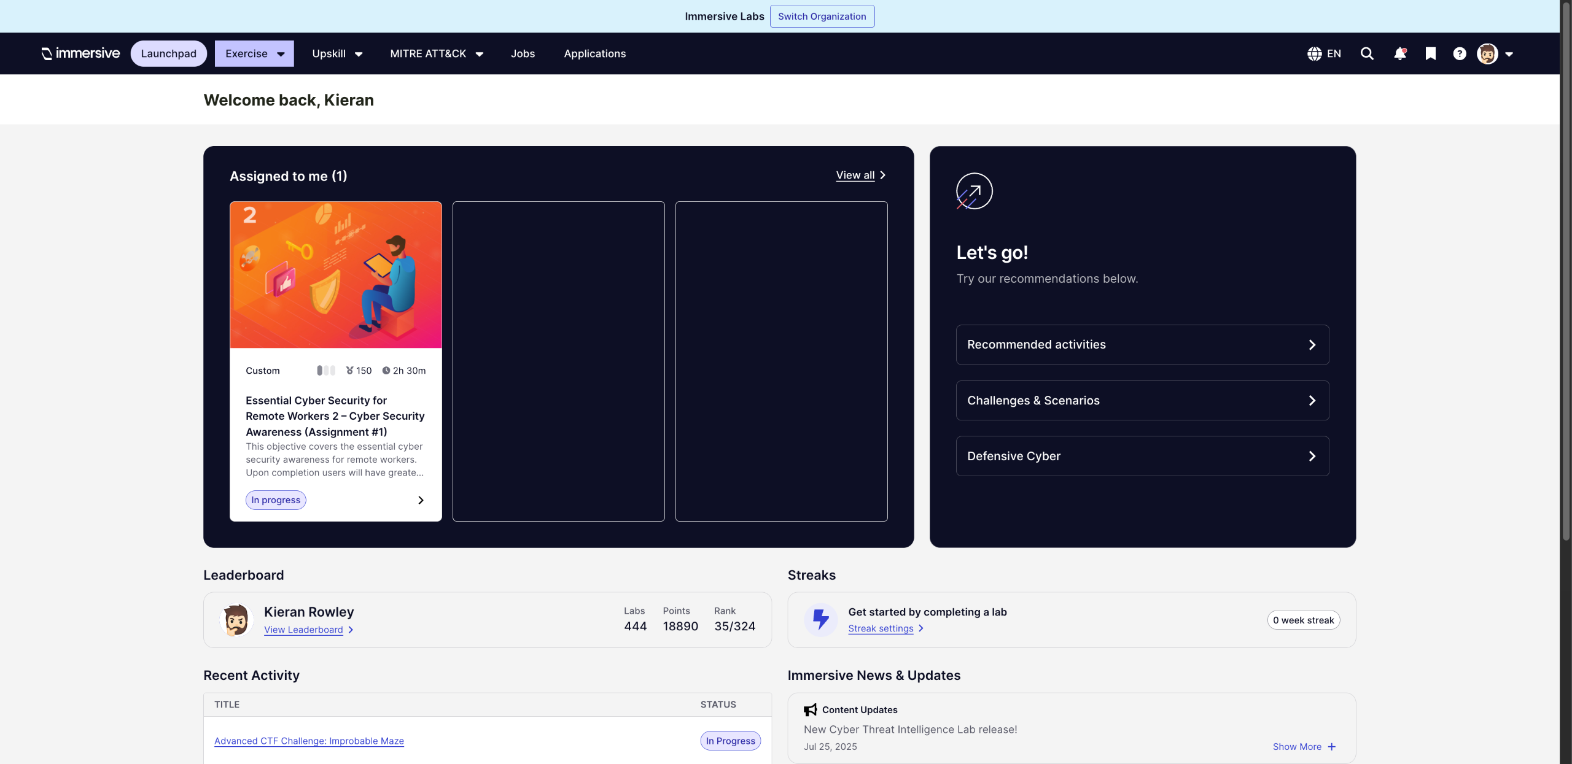The height and width of the screenshot is (764, 1572).
Task: Open Recommended activities row
Action: pyautogui.click(x=1142, y=345)
